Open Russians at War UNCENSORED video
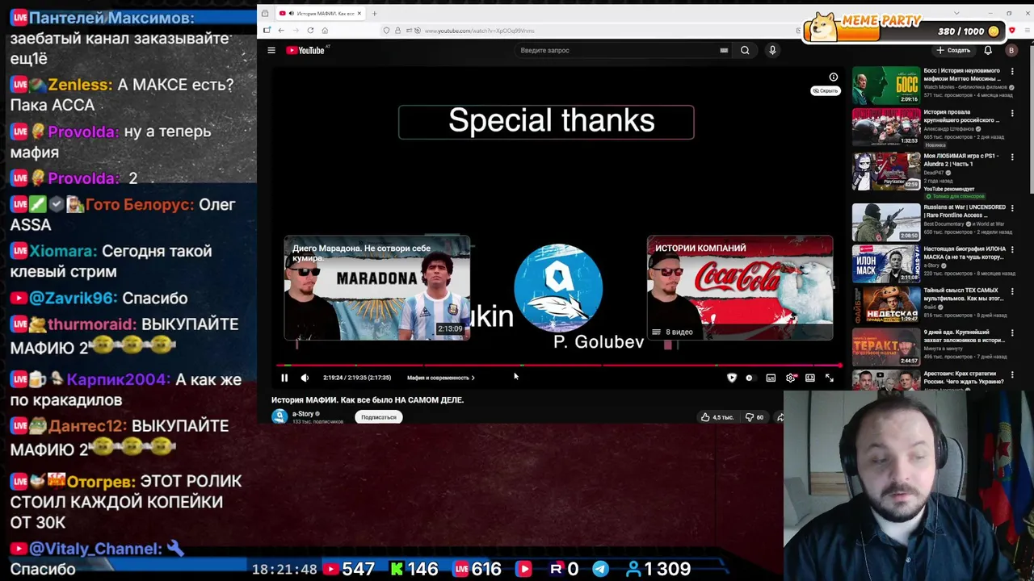1034x581 pixels. [886, 221]
